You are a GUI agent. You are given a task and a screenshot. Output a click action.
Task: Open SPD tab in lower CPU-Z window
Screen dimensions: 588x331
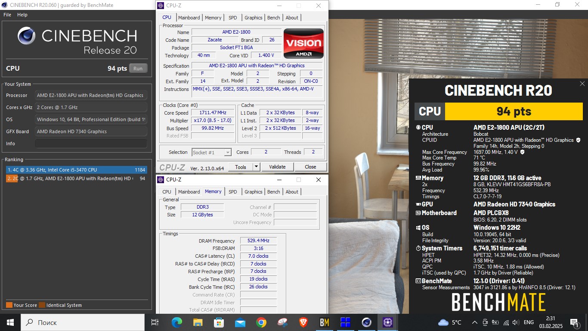pos(232,192)
